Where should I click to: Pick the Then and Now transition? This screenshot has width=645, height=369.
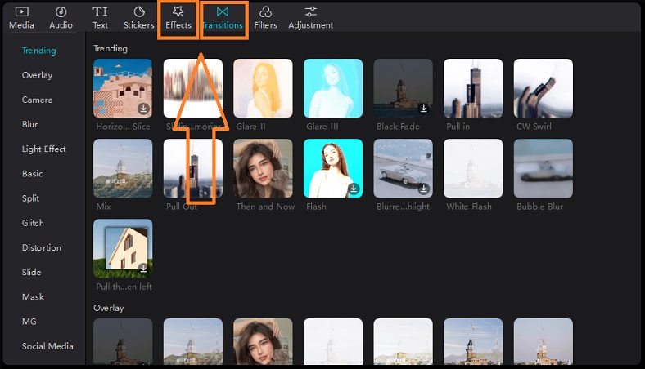(263, 168)
